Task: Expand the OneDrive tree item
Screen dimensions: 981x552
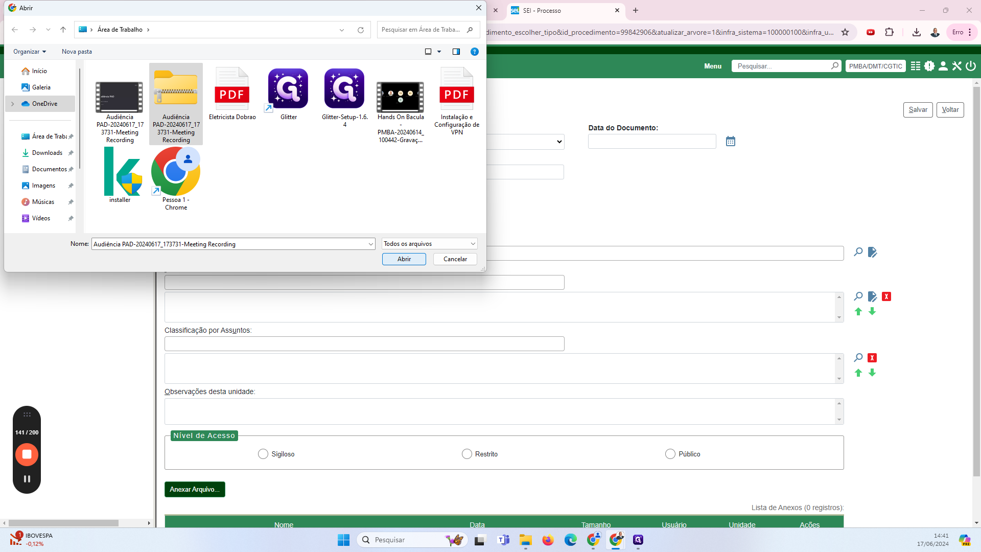Action: [13, 104]
